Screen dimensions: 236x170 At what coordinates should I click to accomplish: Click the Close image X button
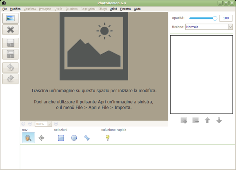point(10,30)
